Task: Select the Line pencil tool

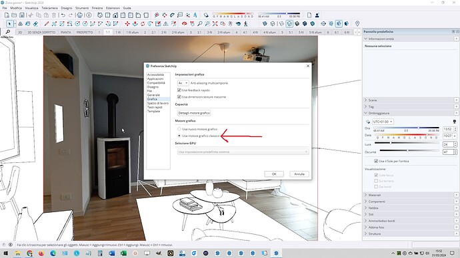Action: pyautogui.click(x=47, y=24)
